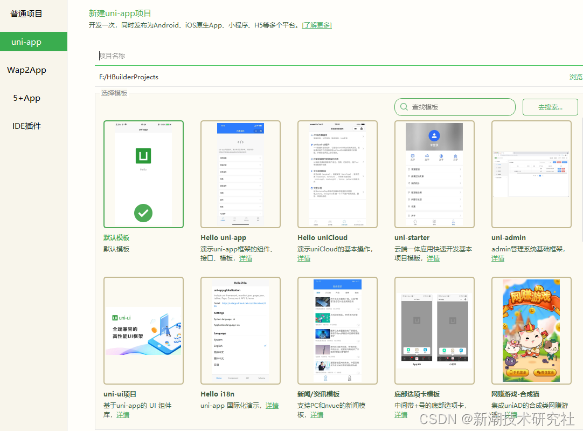The height and width of the screenshot is (431, 583).
Task: Click the 选择模板 group label
Action: 114,93
